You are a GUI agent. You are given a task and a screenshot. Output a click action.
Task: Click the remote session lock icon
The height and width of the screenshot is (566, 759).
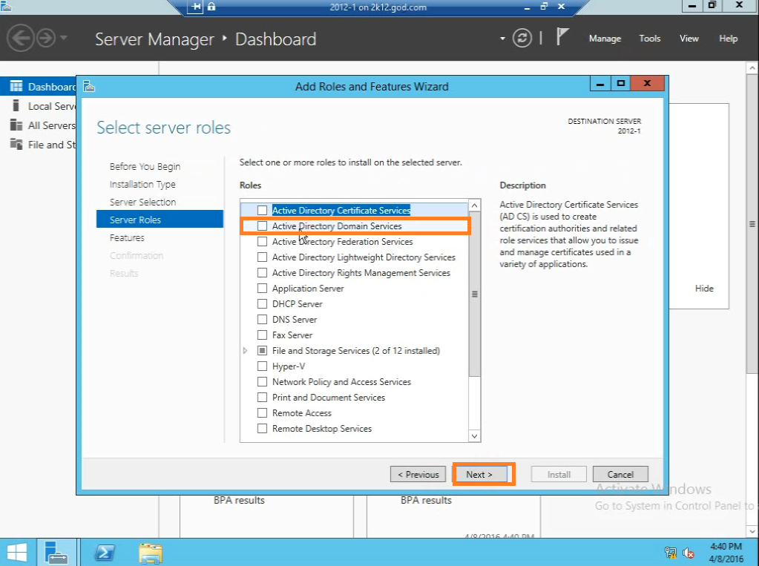[211, 7]
